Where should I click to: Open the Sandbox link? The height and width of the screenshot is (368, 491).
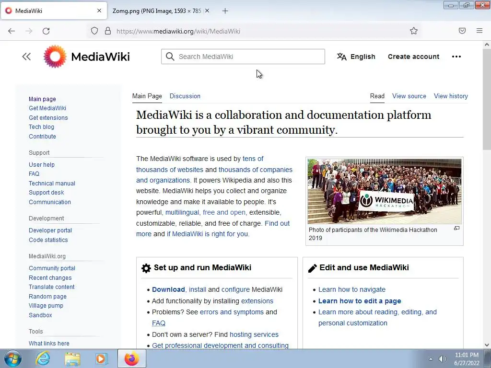[40, 315]
